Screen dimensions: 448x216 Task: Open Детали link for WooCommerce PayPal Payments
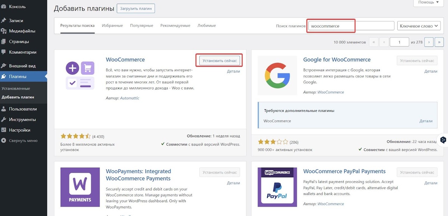(430, 183)
